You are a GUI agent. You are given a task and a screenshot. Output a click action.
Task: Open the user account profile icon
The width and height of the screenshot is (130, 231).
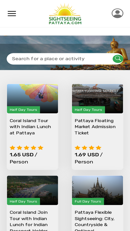tap(118, 13)
